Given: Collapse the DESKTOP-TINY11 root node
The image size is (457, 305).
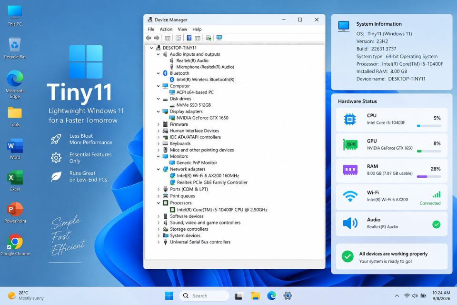Looking at the screenshot, I should (151, 48).
